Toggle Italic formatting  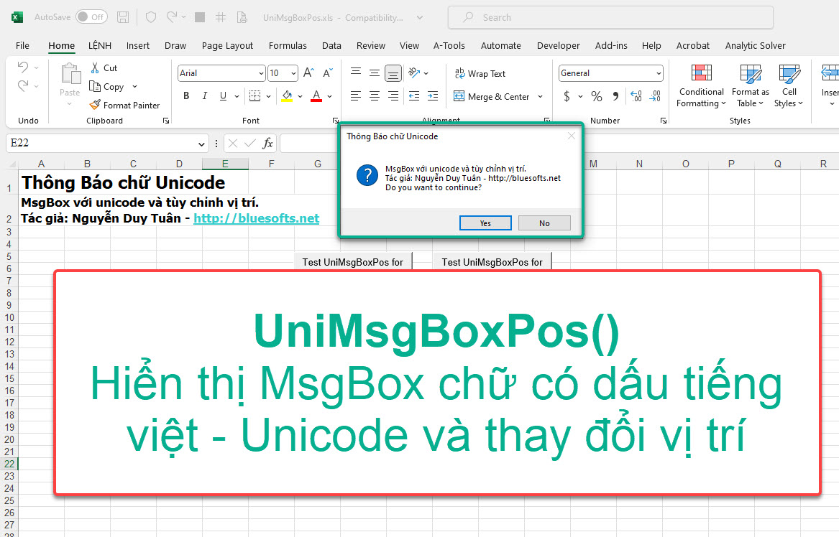pos(204,95)
